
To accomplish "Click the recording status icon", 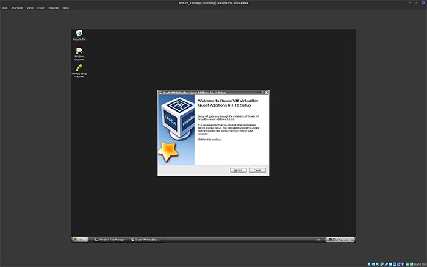I will (x=399, y=264).
